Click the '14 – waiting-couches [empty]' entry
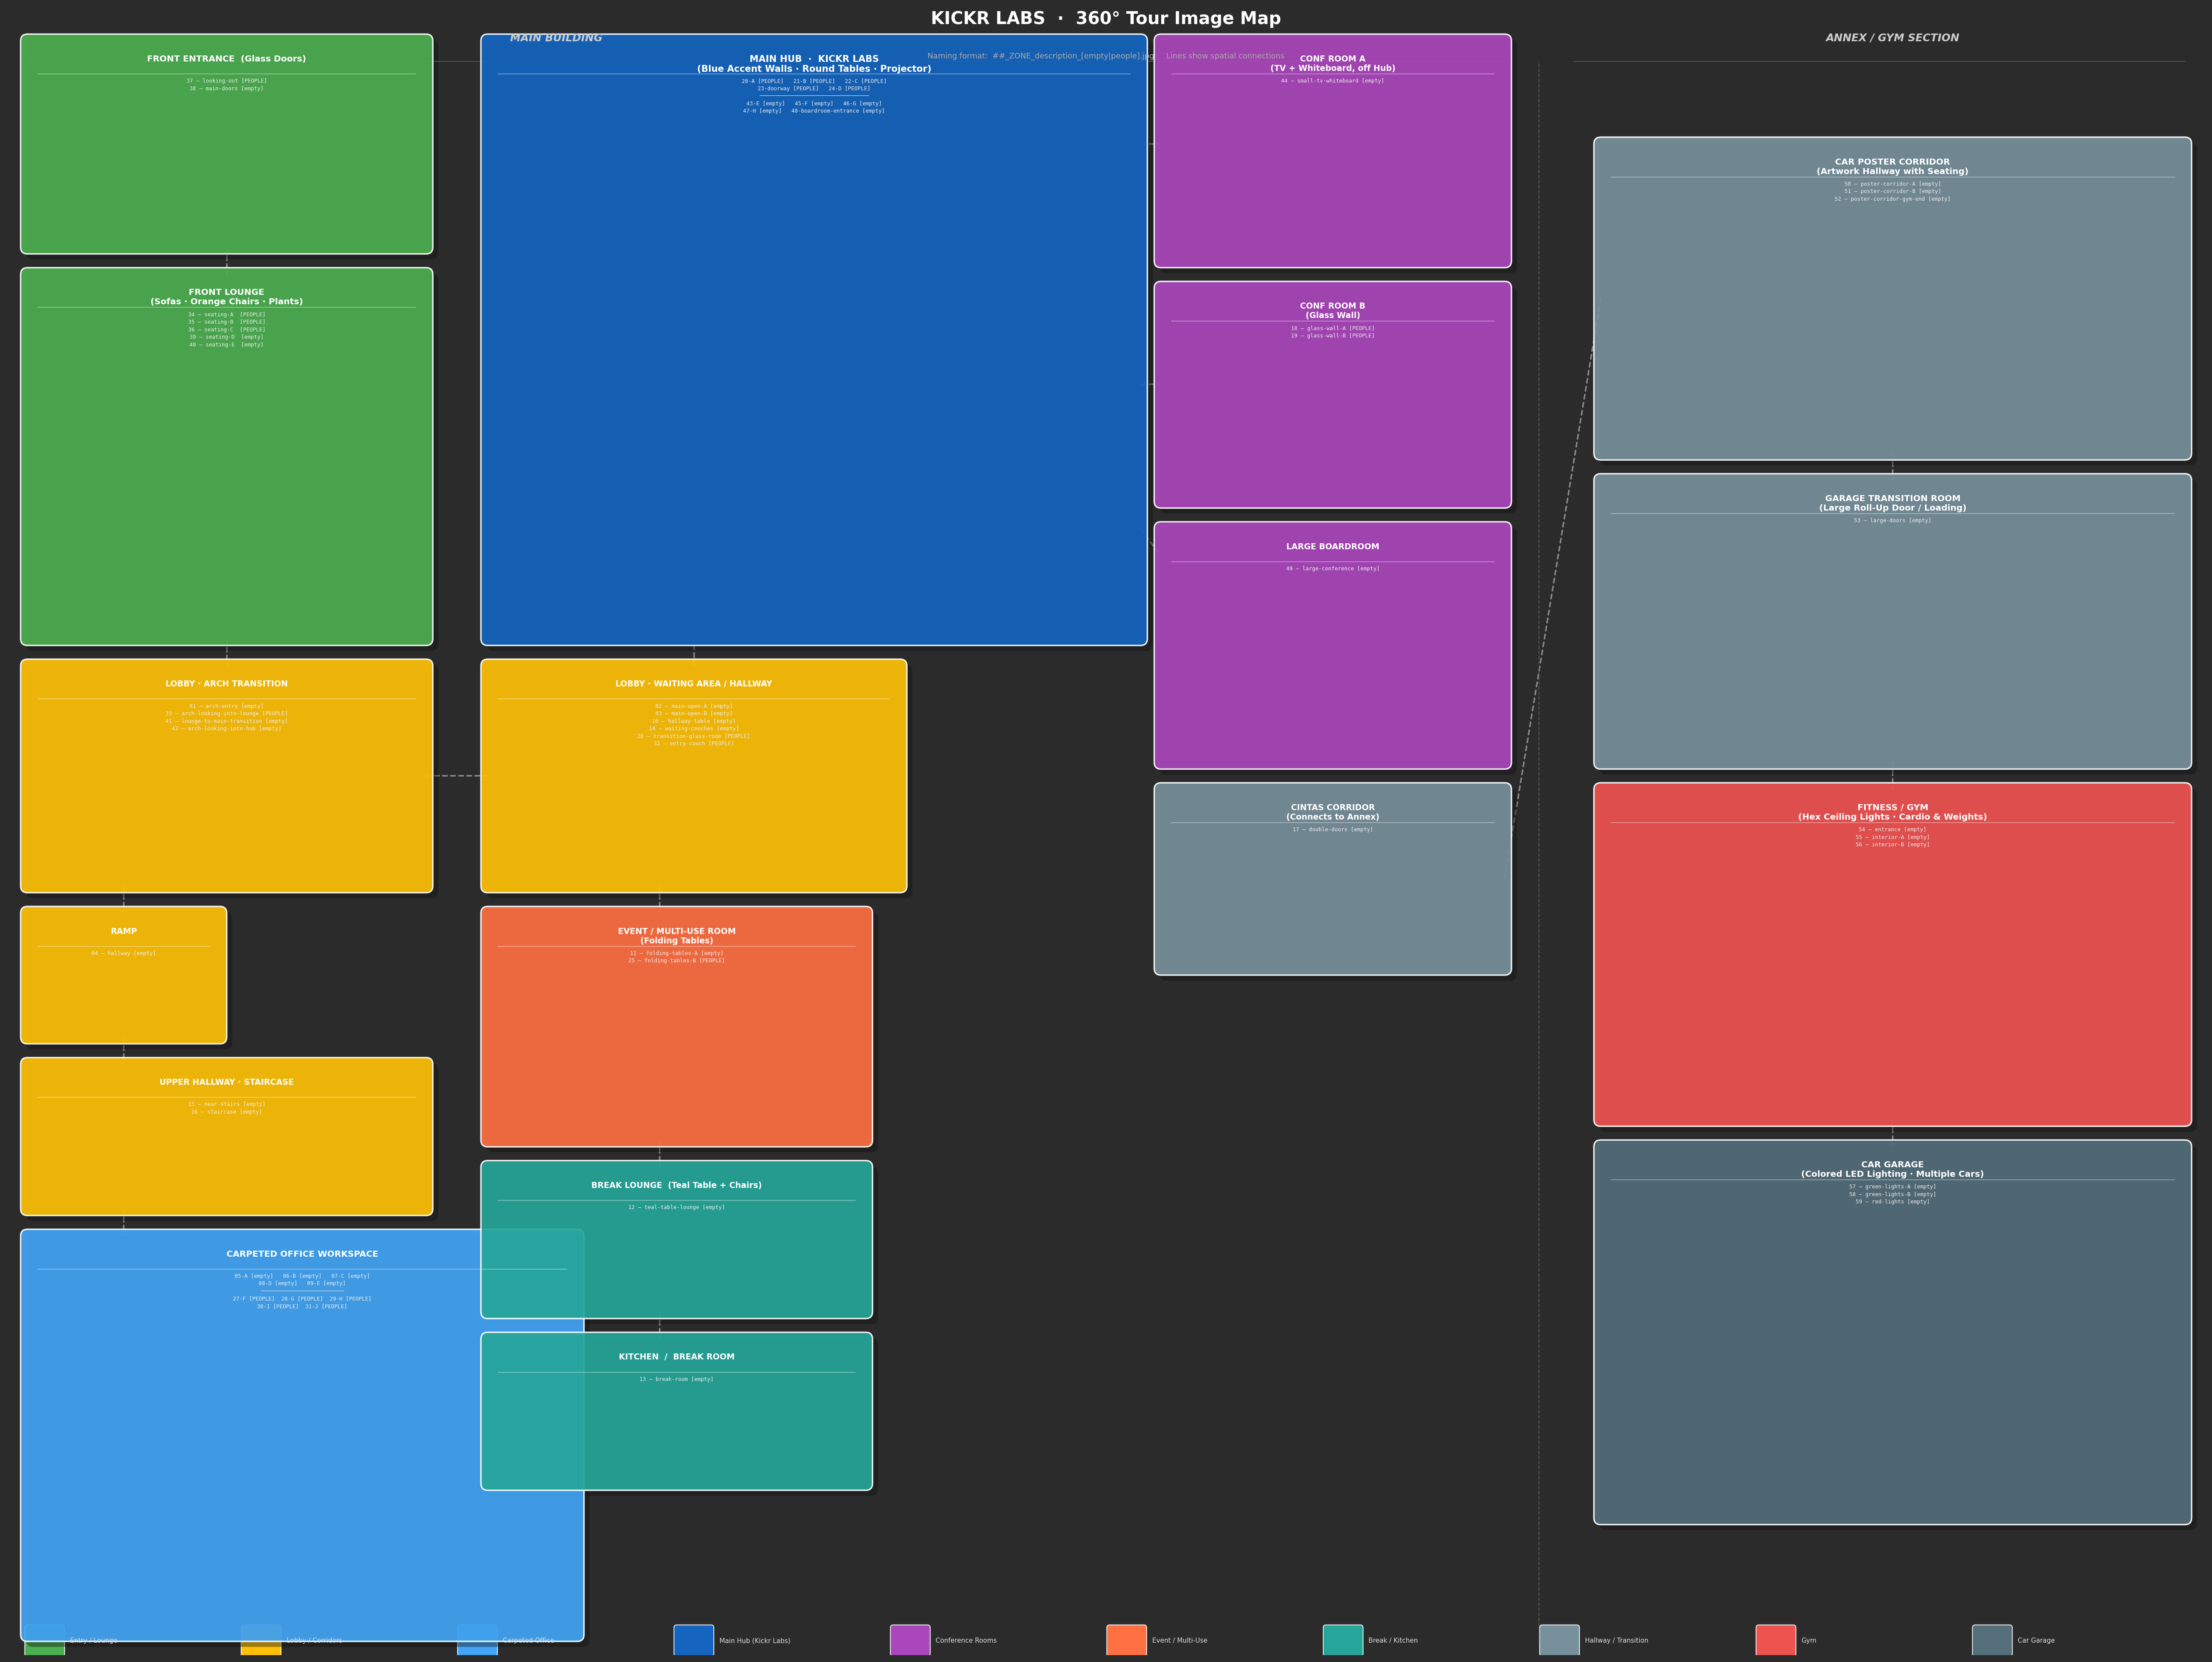 click(694, 729)
